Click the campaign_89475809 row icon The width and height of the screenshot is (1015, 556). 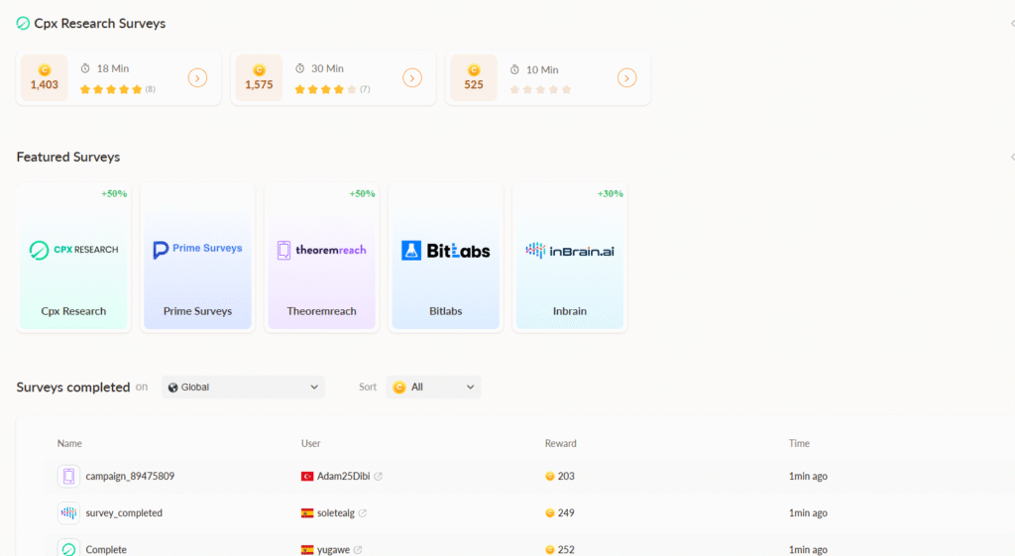(x=68, y=477)
